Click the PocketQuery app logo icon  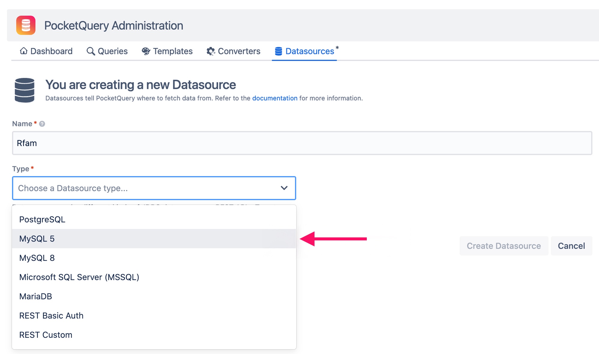point(26,25)
